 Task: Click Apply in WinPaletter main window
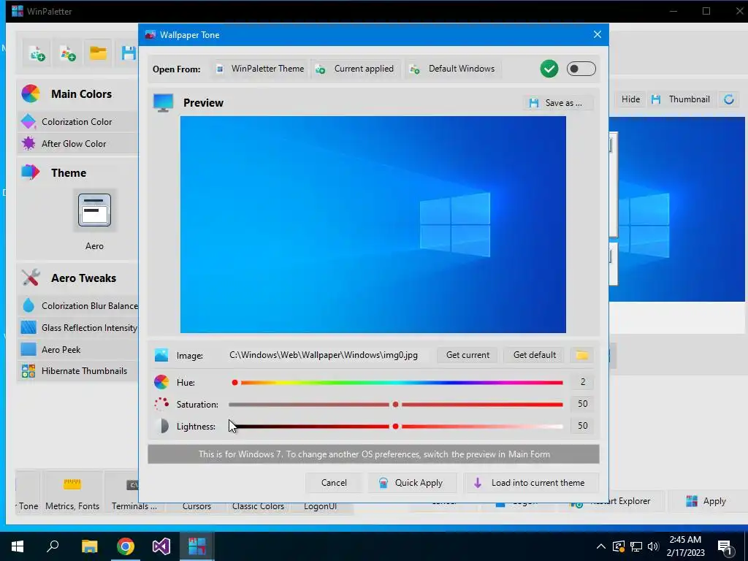point(706,501)
